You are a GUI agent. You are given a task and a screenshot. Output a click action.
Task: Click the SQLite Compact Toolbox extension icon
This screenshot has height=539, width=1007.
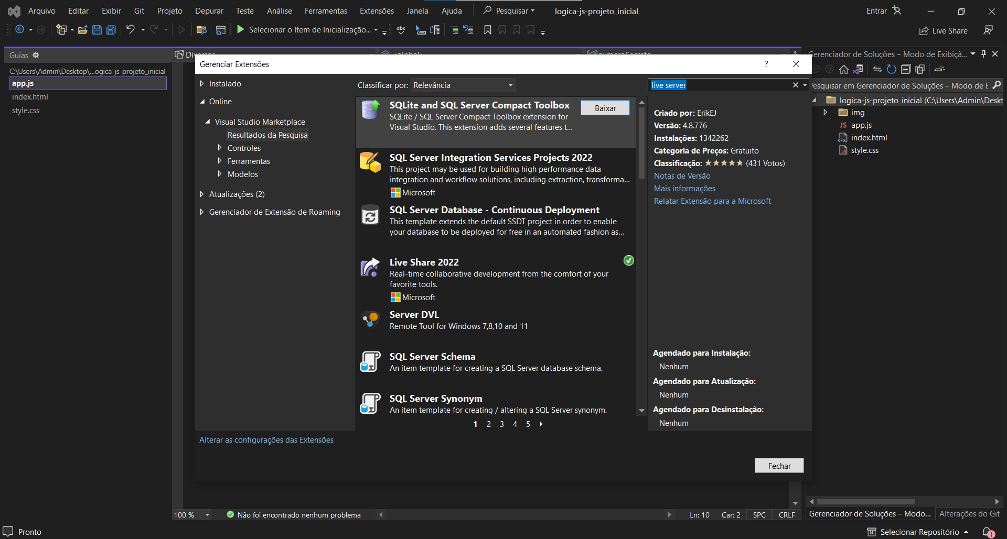370,110
